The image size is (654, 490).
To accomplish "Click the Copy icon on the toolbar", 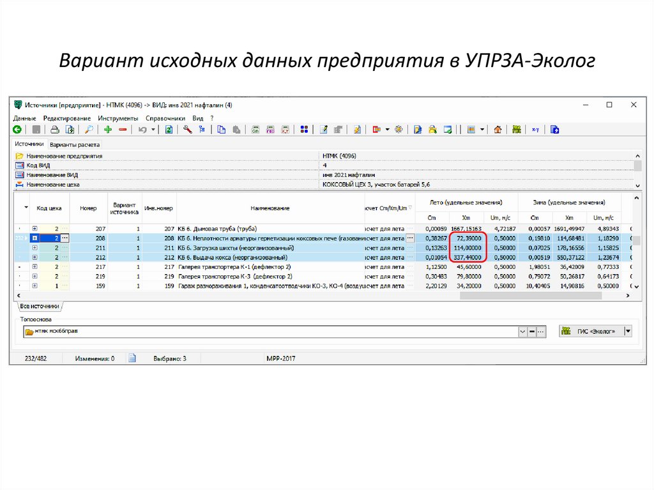I will tap(222, 129).
